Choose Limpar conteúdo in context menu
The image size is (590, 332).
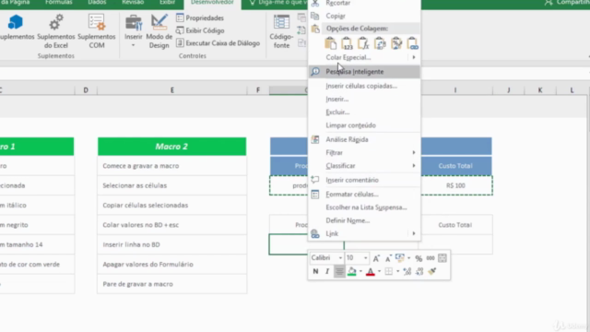(x=364, y=125)
